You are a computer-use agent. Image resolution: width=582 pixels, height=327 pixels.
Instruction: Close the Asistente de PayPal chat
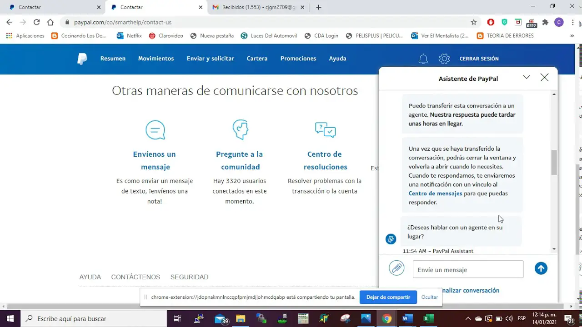click(544, 78)
